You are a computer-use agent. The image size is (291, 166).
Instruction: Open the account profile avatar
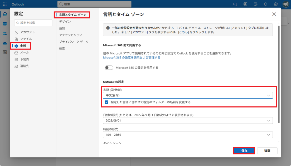[x=286, y=4]
